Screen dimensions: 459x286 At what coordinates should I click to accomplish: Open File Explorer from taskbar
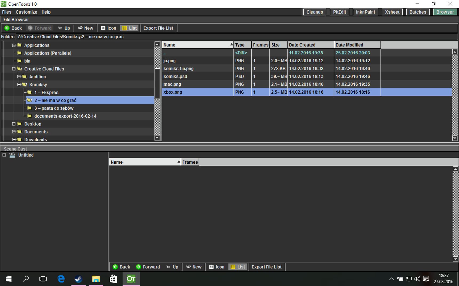click(x=96, y=279)
